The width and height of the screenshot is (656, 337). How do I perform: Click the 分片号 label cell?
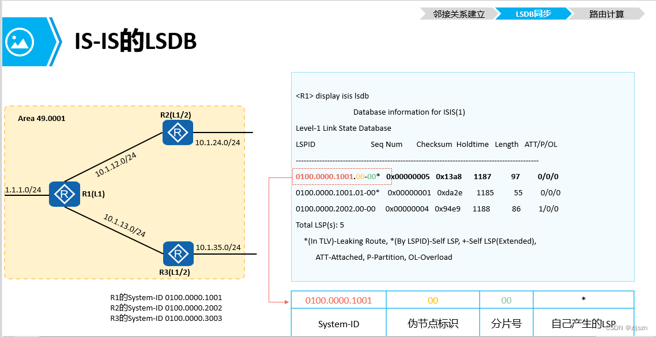506,324
